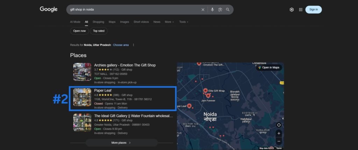Click the Sign in button
Screen dimensions: 358x150
click(313, 10)
